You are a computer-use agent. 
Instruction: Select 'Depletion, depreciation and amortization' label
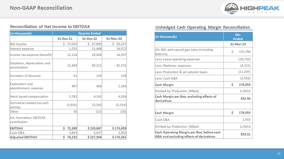(x=30, y=65)
